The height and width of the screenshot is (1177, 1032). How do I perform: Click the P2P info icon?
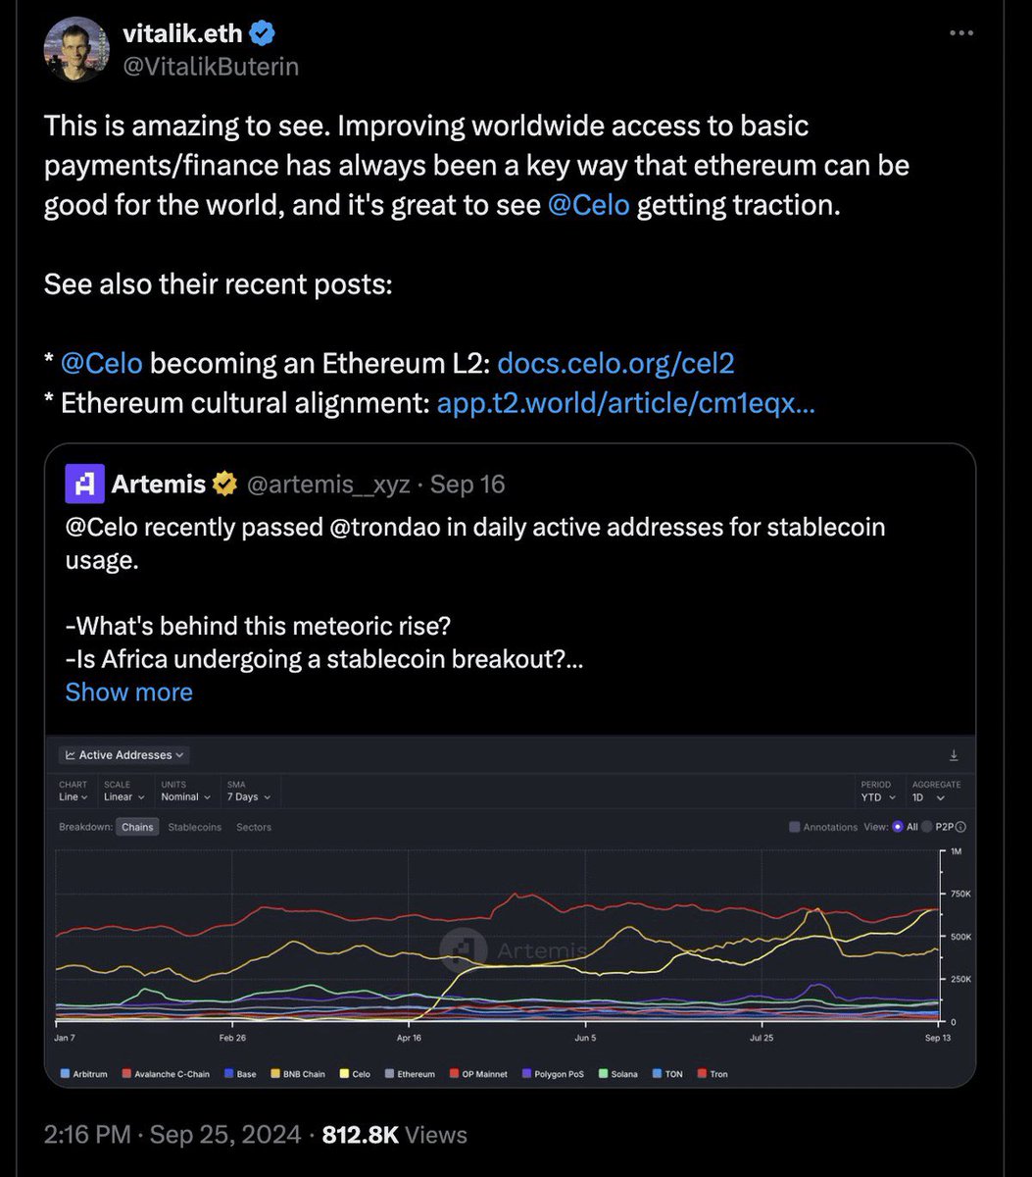pyautogui.click(x=960, y=827)
